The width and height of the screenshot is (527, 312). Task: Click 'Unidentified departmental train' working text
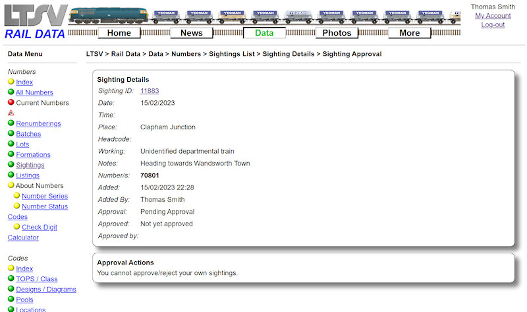click(187, 152)
